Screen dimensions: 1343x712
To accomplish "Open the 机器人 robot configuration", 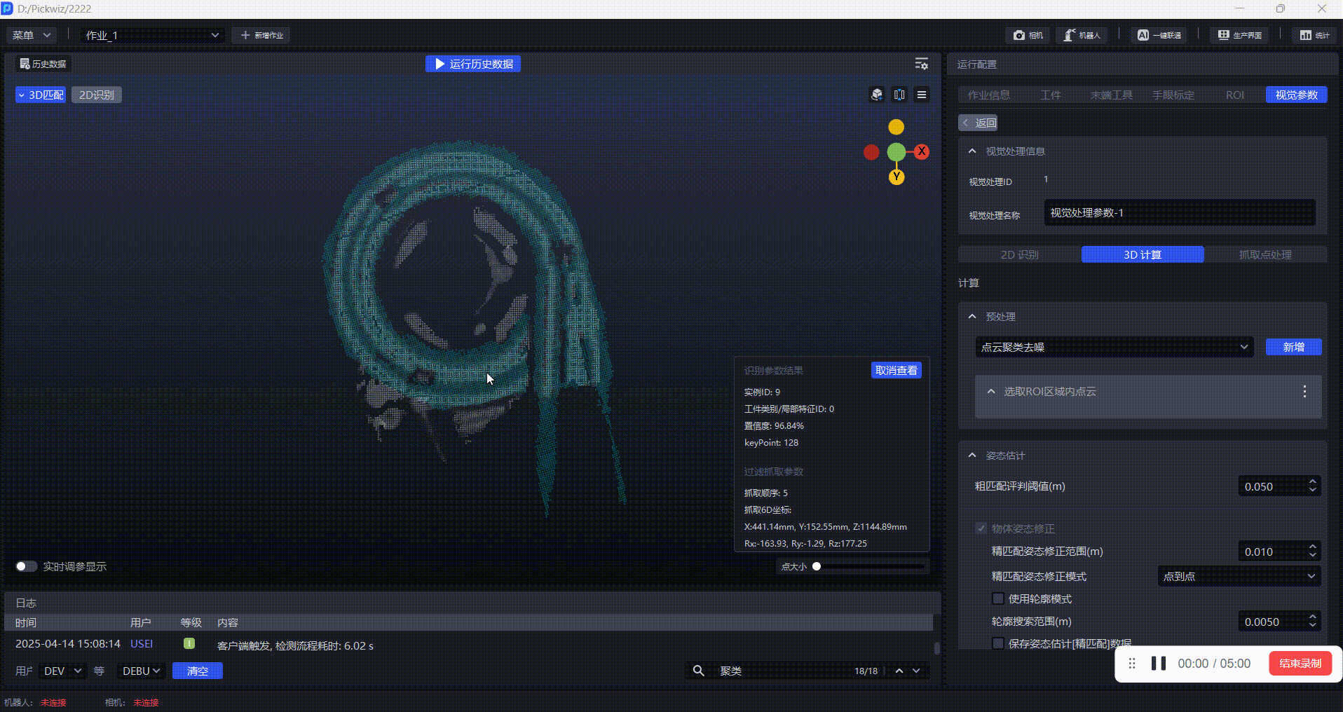I will tap(1082, 35).
